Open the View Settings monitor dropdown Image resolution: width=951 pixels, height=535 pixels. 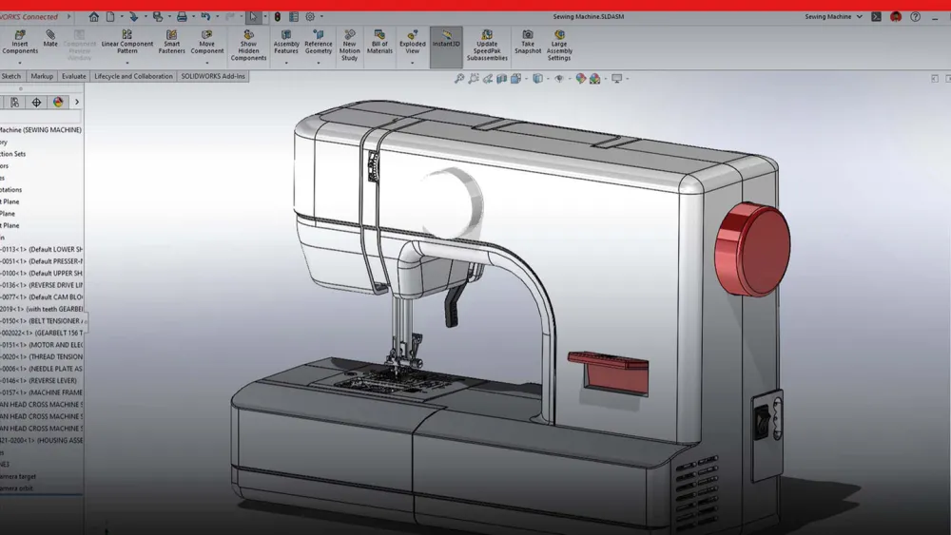[x=619, y=78]
